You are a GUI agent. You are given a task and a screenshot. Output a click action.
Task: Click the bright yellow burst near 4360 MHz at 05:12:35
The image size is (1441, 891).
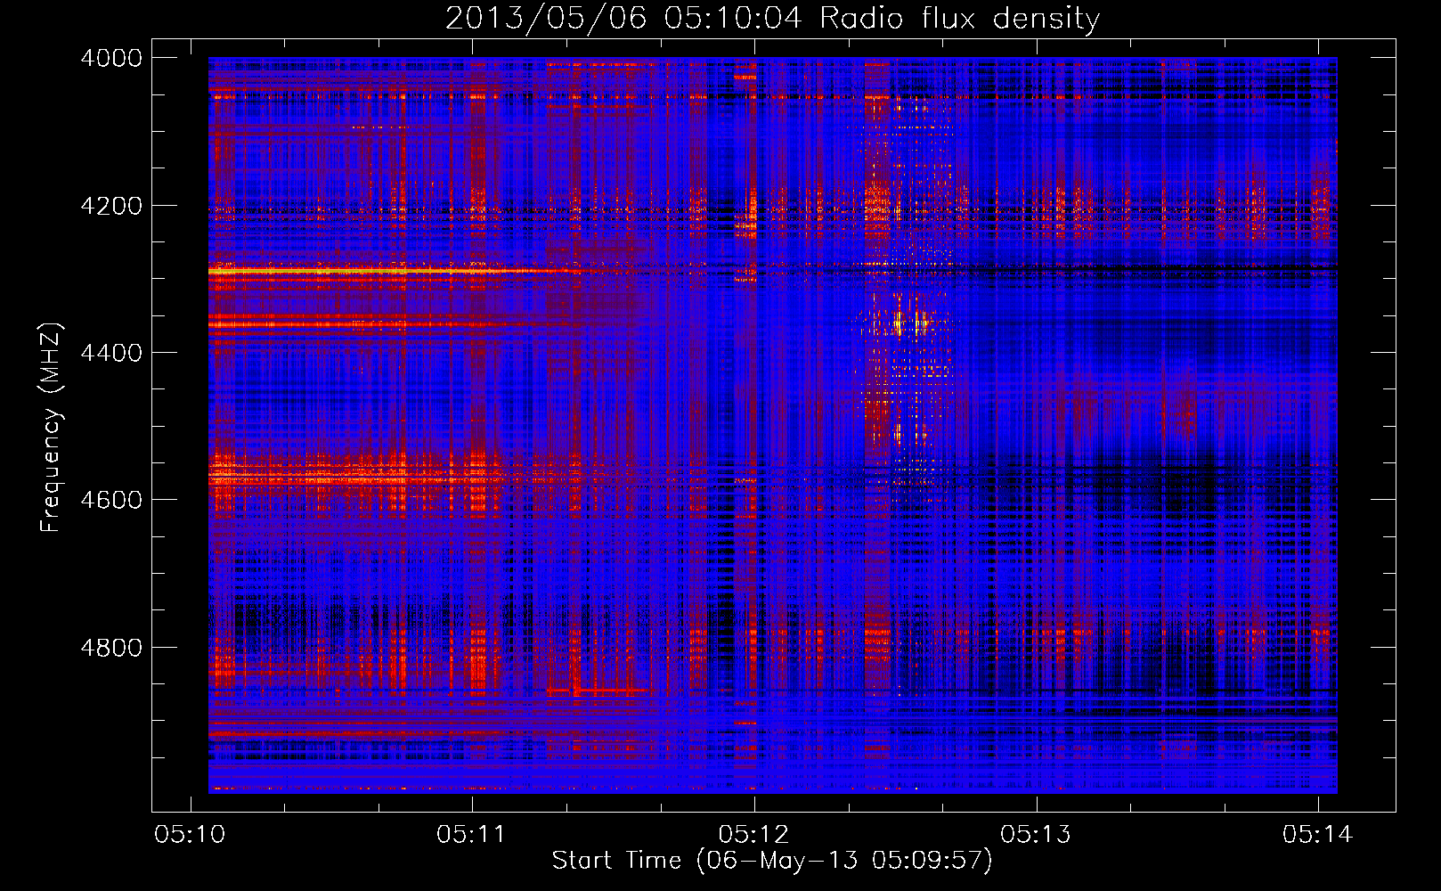click(910, 323)
